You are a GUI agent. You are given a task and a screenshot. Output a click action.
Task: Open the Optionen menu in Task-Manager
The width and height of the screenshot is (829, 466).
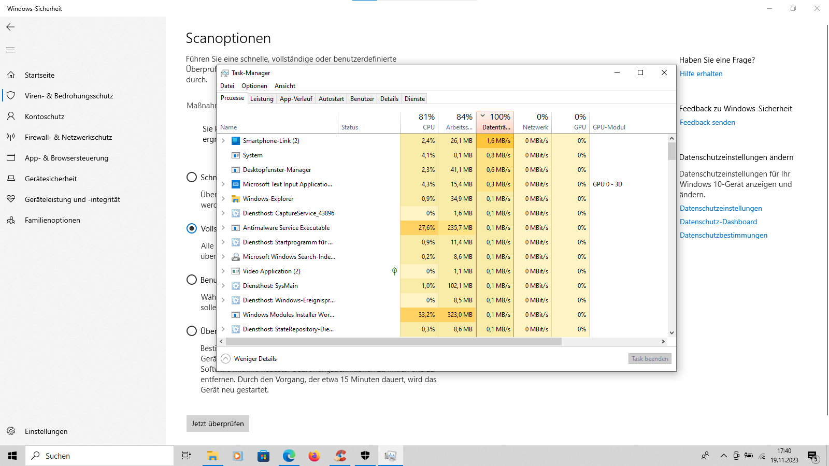[254, 86]
